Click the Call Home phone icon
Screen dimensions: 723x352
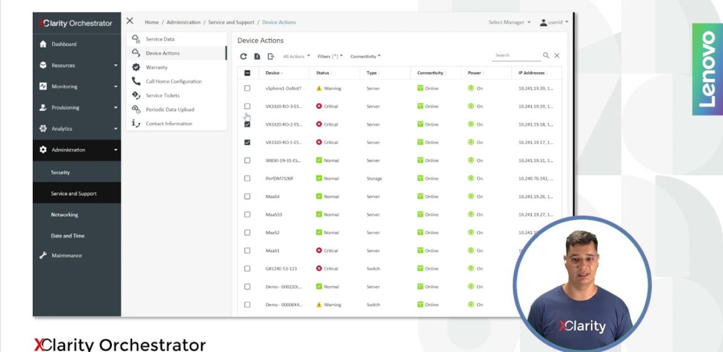pos(136,81)
